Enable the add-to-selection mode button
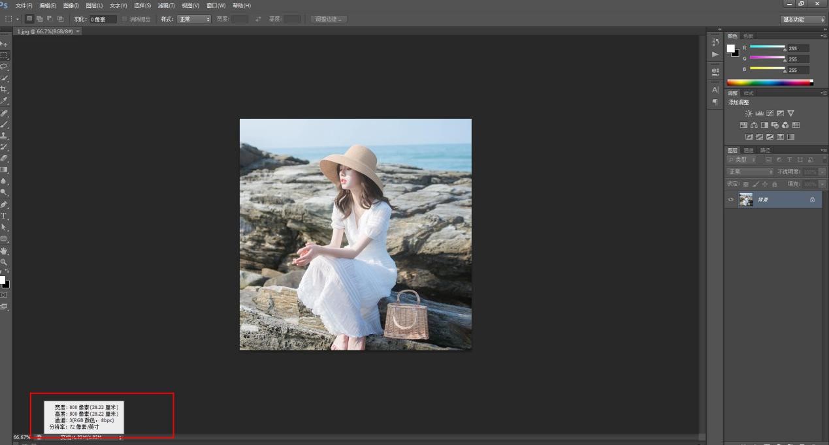Viewport: 829px width, 445px height. pyautogui.click(x=39, y=20)
